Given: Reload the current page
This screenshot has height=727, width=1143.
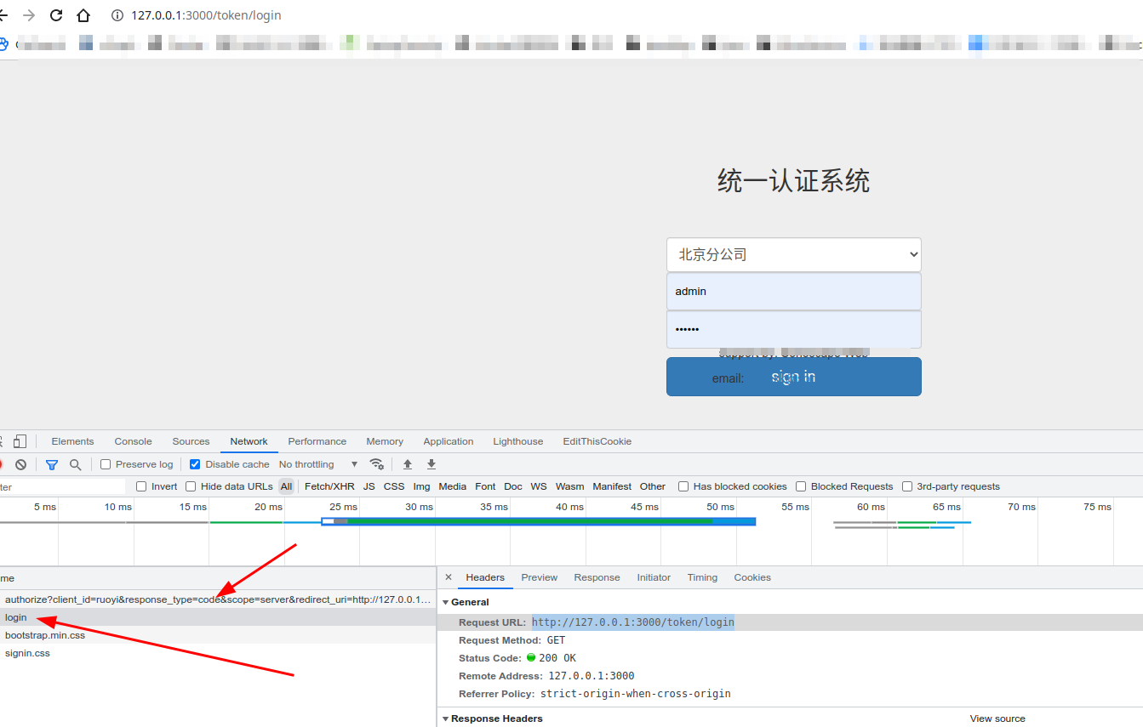Looking at the screenshot, I should (56, 15).
